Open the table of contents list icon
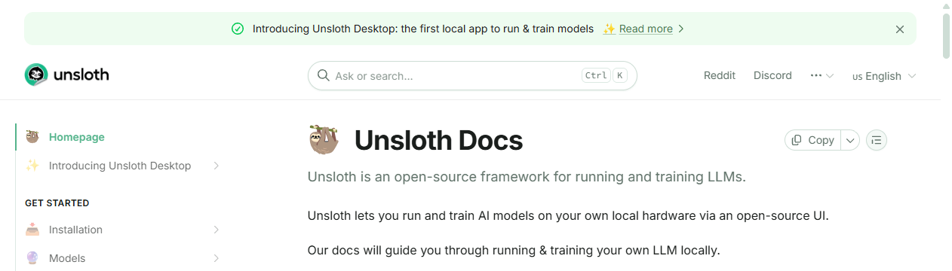952x271 pixels. [876, 140]
